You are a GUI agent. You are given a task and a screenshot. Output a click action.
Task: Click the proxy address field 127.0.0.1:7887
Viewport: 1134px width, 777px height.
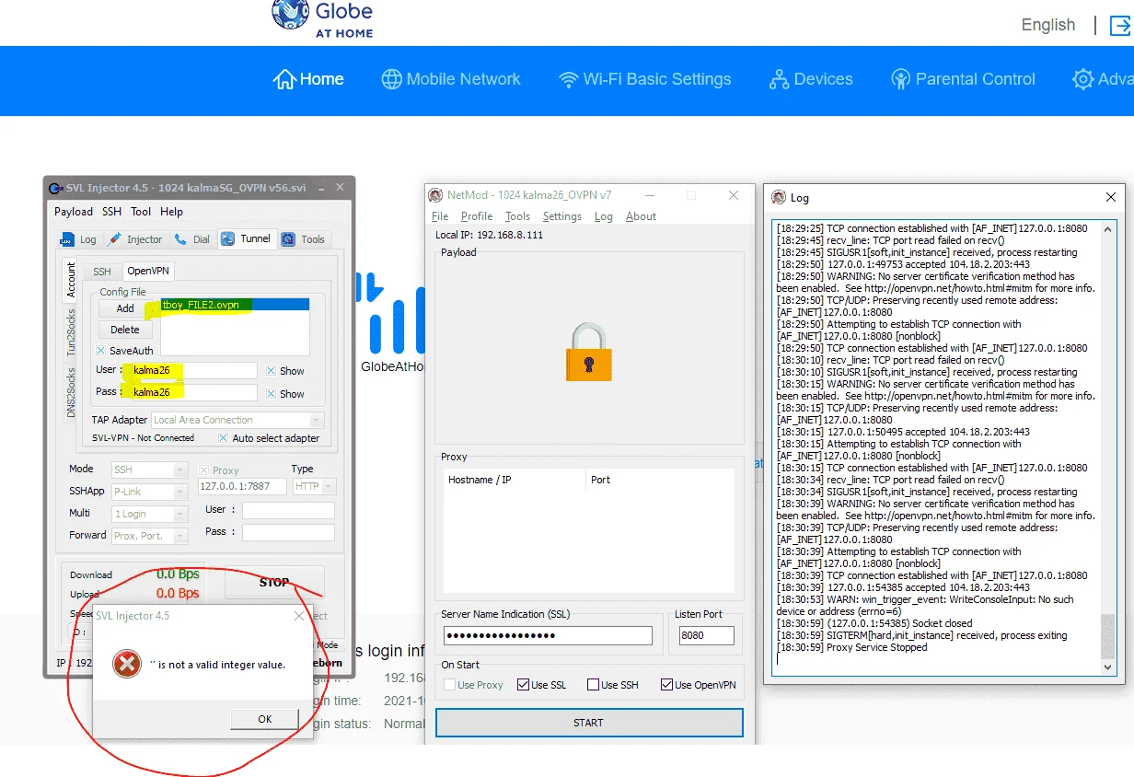(242, 486)
